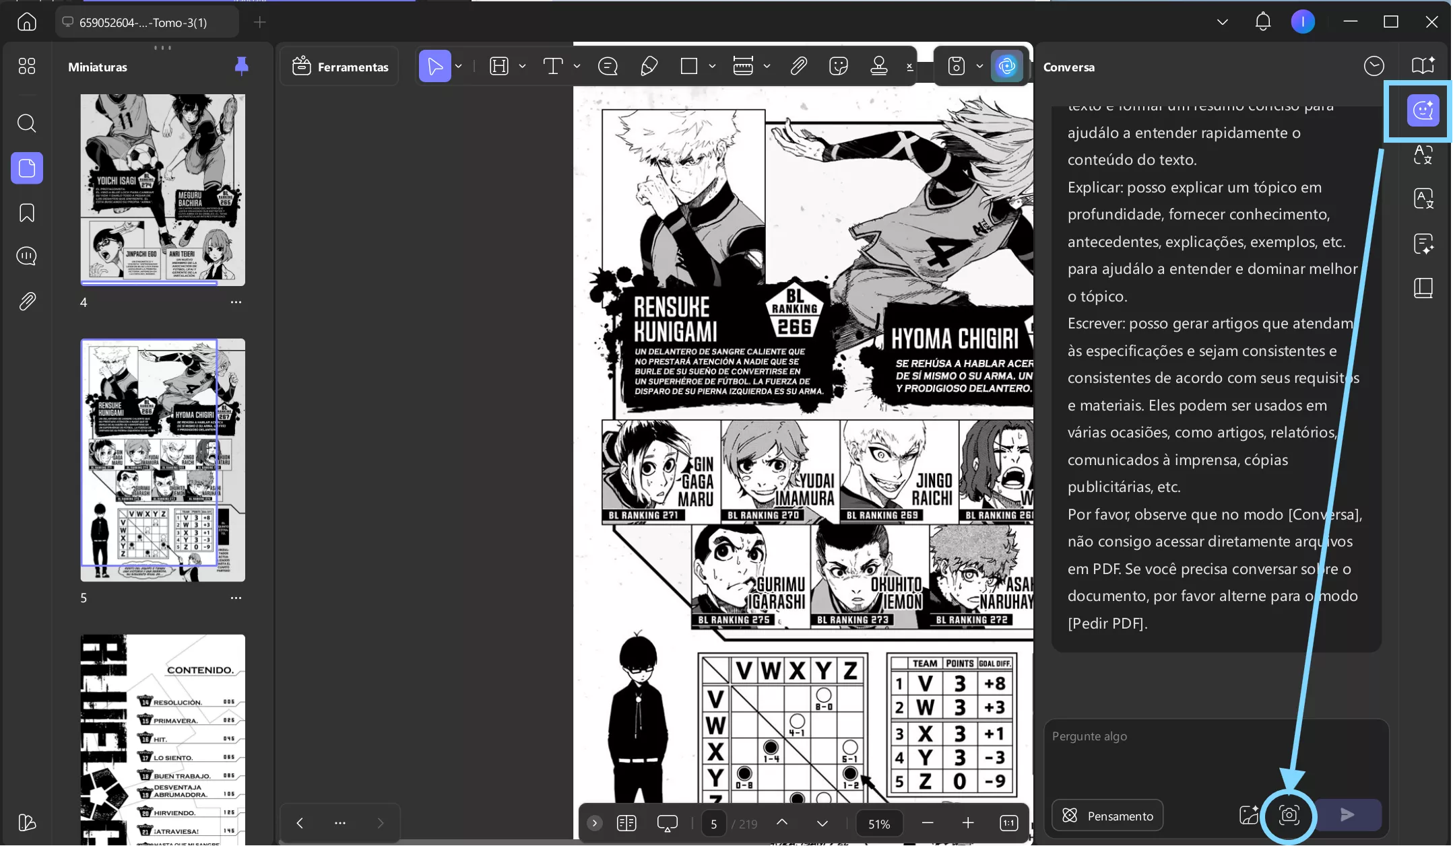The height and width of the screenshot is (846, 1453).
Task: Open page 4 thumbnail
Action: pos(162,190)
